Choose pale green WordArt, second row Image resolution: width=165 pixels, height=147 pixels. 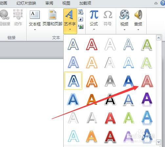(147, 63)
